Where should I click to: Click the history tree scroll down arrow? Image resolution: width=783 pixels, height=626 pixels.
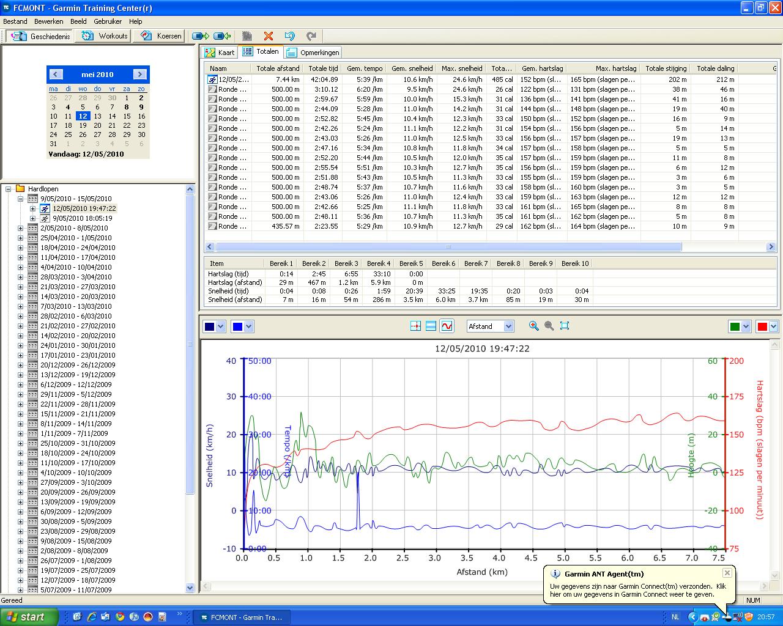tap(190, 588)
